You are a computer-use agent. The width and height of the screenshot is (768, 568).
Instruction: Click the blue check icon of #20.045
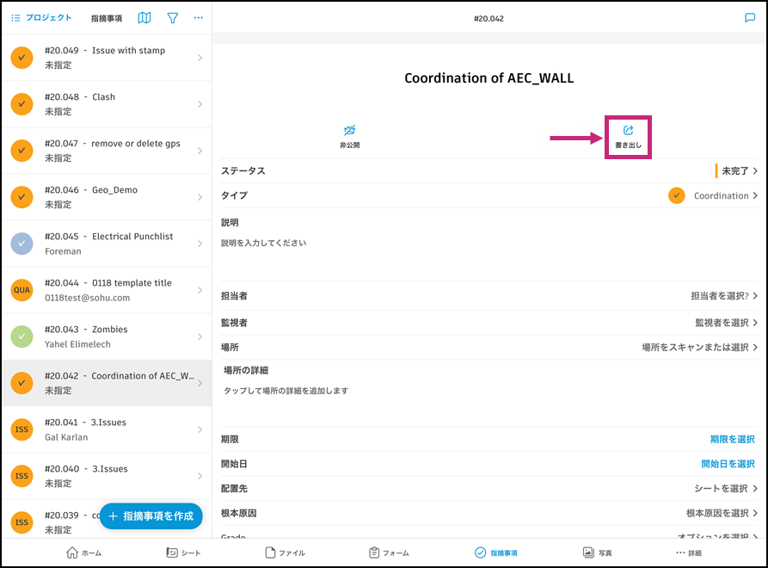click(22, 244)
